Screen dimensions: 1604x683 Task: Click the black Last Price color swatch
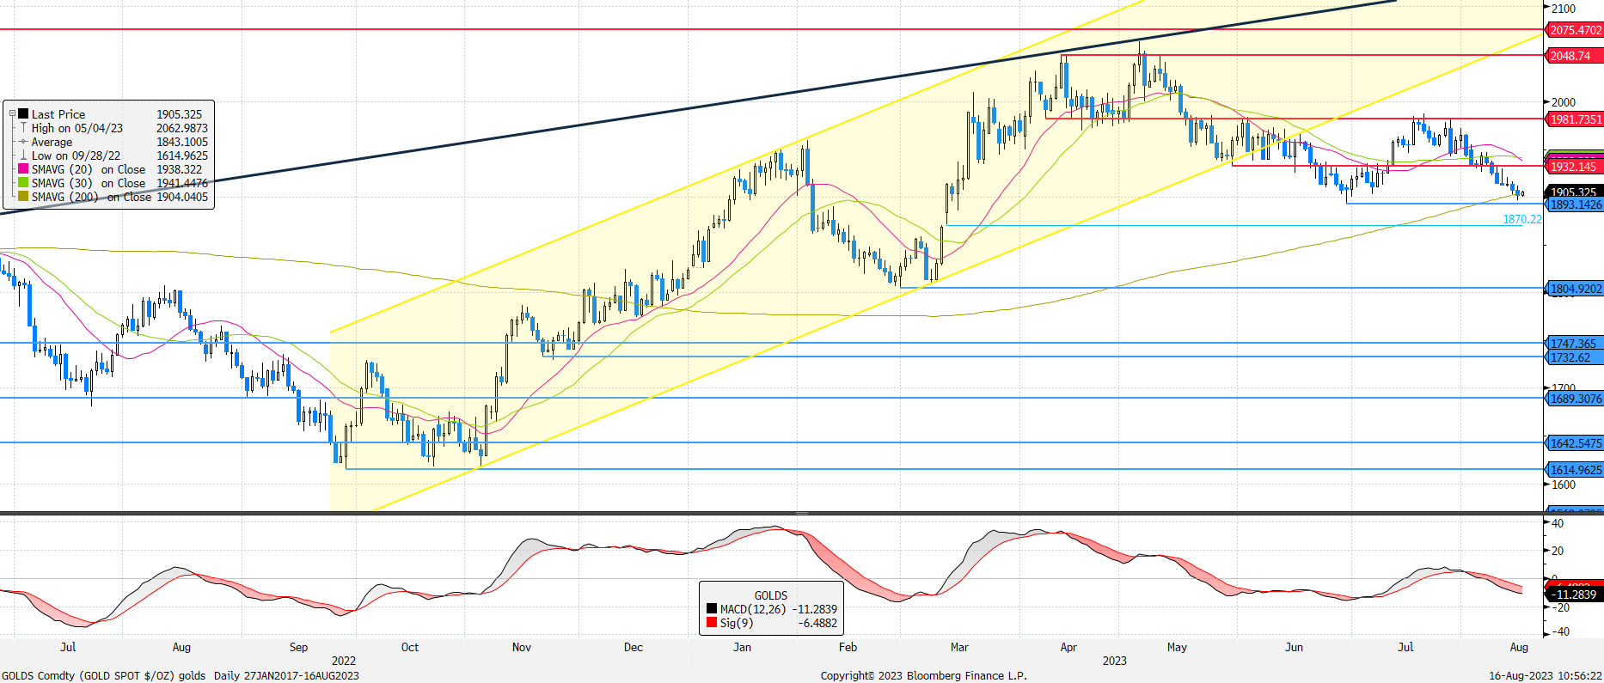coord(23,113)
